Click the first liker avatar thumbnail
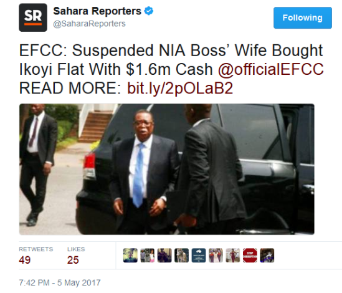The height and width of the screenshot is (293, 342). [130, 255]
